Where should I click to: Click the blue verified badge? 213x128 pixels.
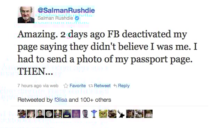click(x=77, y=18)
